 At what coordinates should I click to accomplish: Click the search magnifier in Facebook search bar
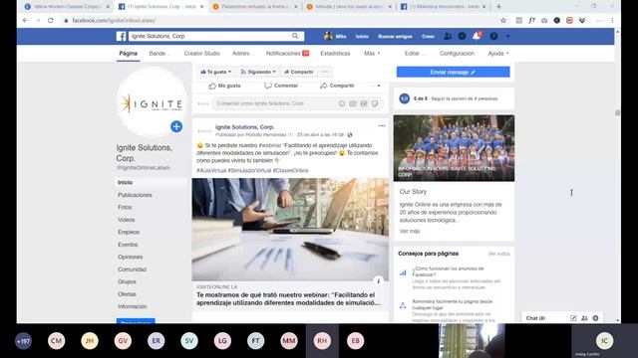295,36
